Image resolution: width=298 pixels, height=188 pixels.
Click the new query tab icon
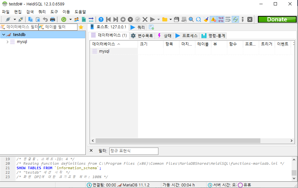click(151, 27)
